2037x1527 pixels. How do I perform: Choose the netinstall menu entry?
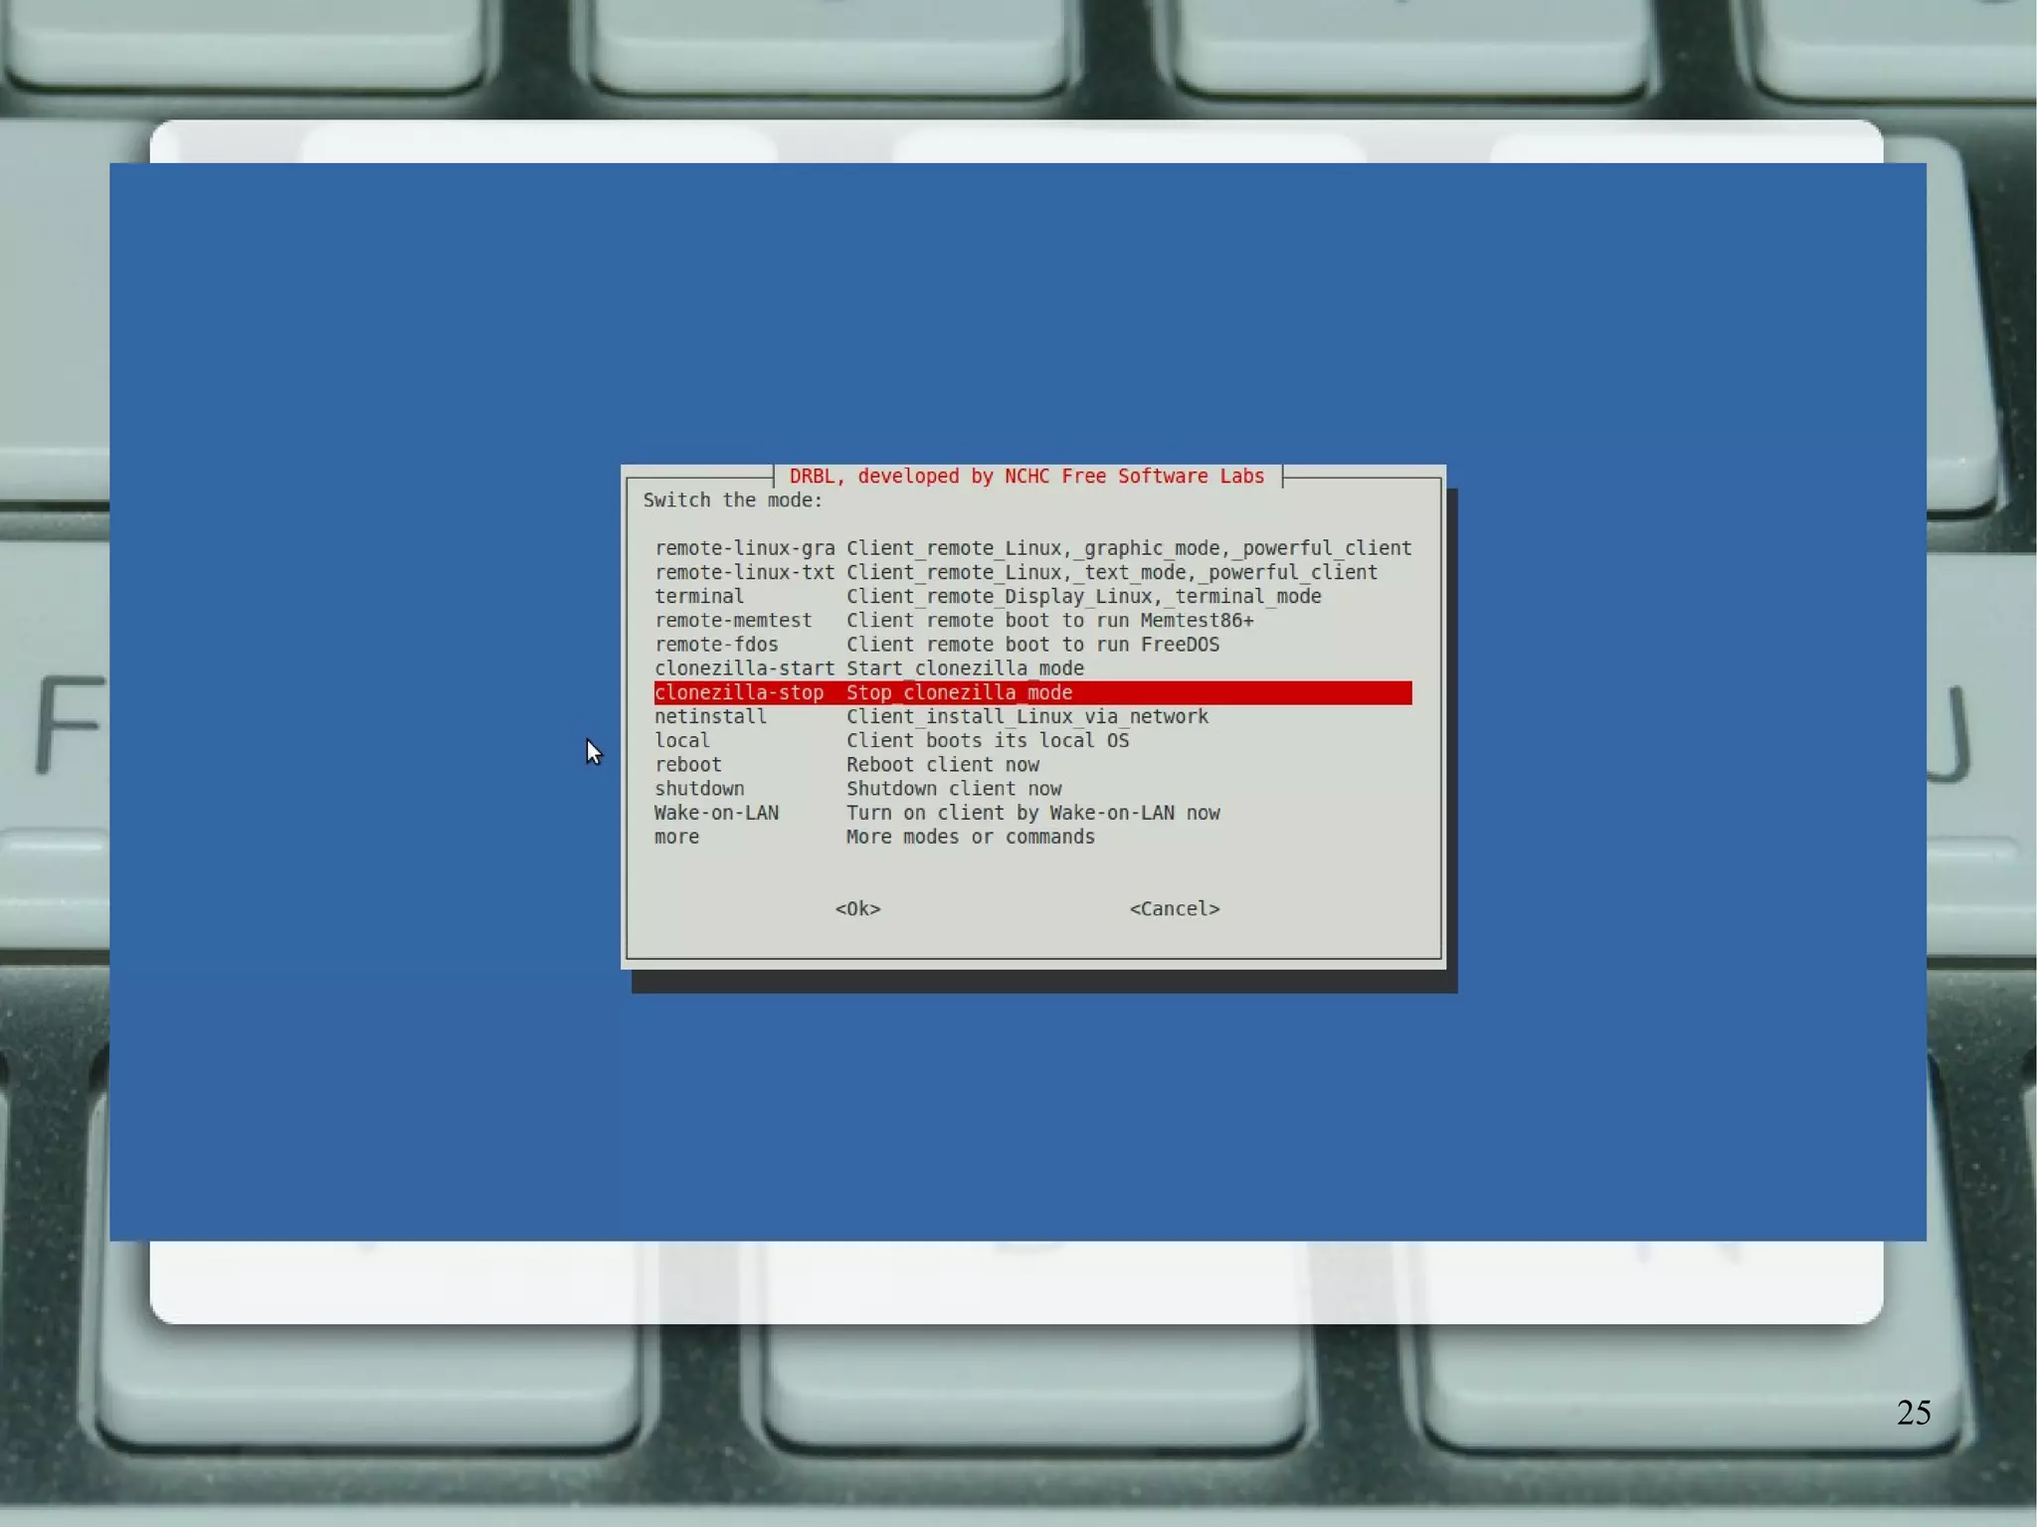[710, 716]
